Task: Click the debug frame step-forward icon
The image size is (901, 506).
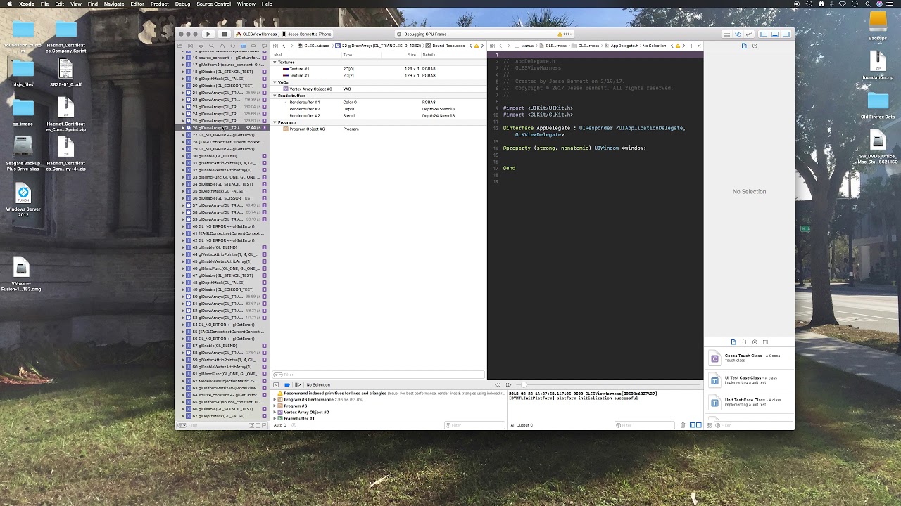Action: (509, 384)
